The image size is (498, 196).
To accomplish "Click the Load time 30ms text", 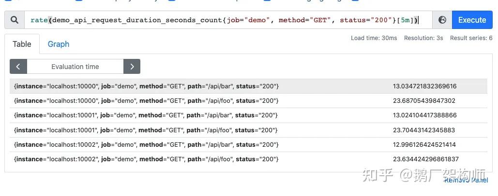I will pyautogui.click(x=374, y=38).
